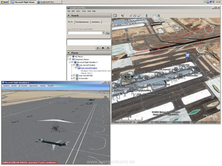Expand the My Places tree node

[x=68, y=57]
